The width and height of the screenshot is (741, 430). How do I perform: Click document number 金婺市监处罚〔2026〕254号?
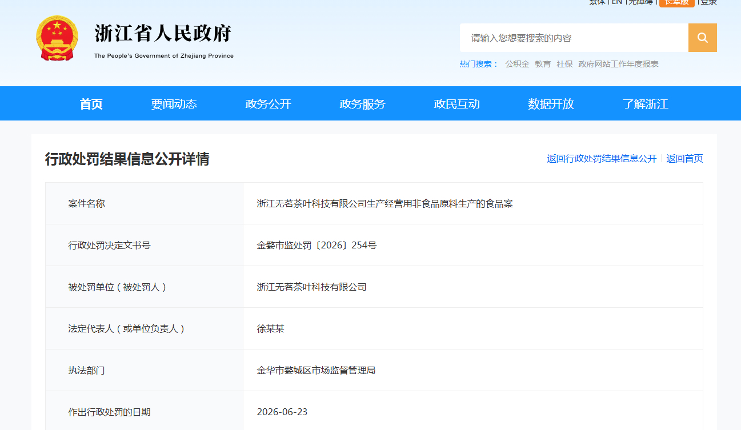pyautogui.click(x=317, y=245)
